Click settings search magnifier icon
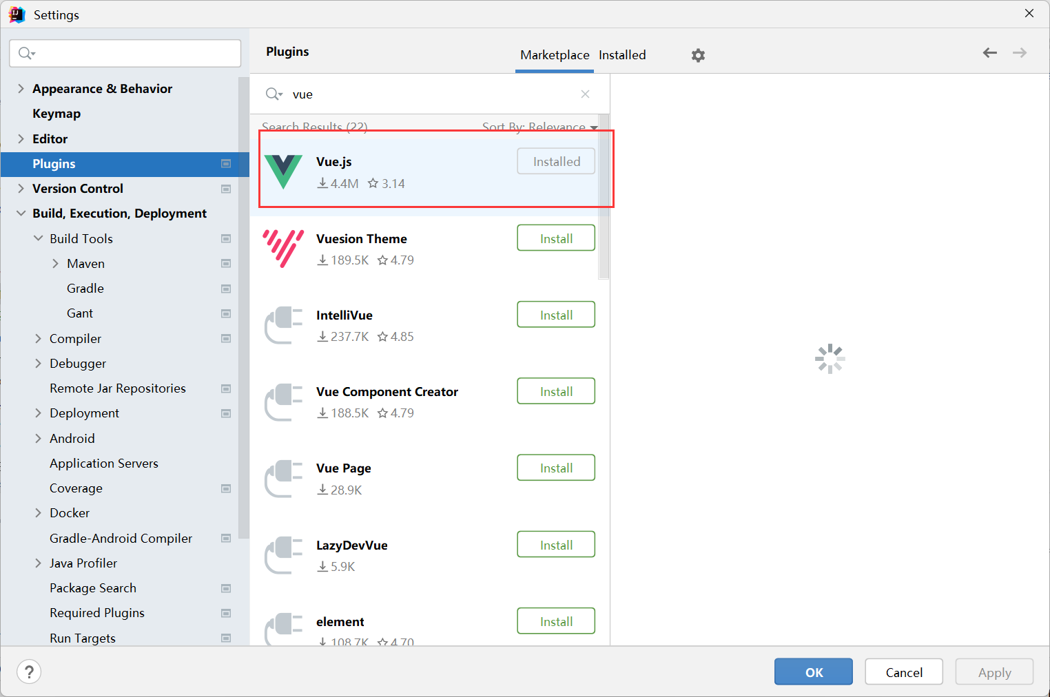Viewport: 1050px width, 697px height. coord(27,53)
